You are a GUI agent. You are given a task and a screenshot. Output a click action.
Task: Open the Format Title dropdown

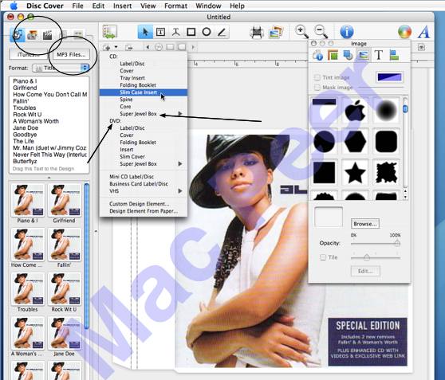pyautogui.click(x=61, y=68)
